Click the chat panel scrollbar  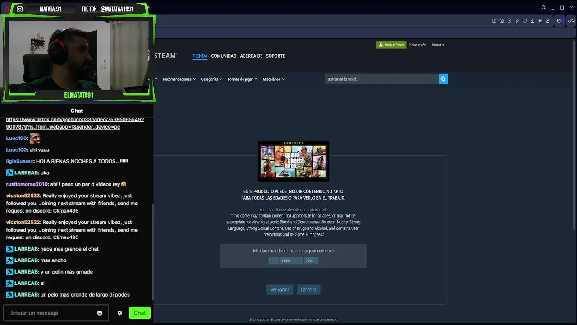[152, 253]
